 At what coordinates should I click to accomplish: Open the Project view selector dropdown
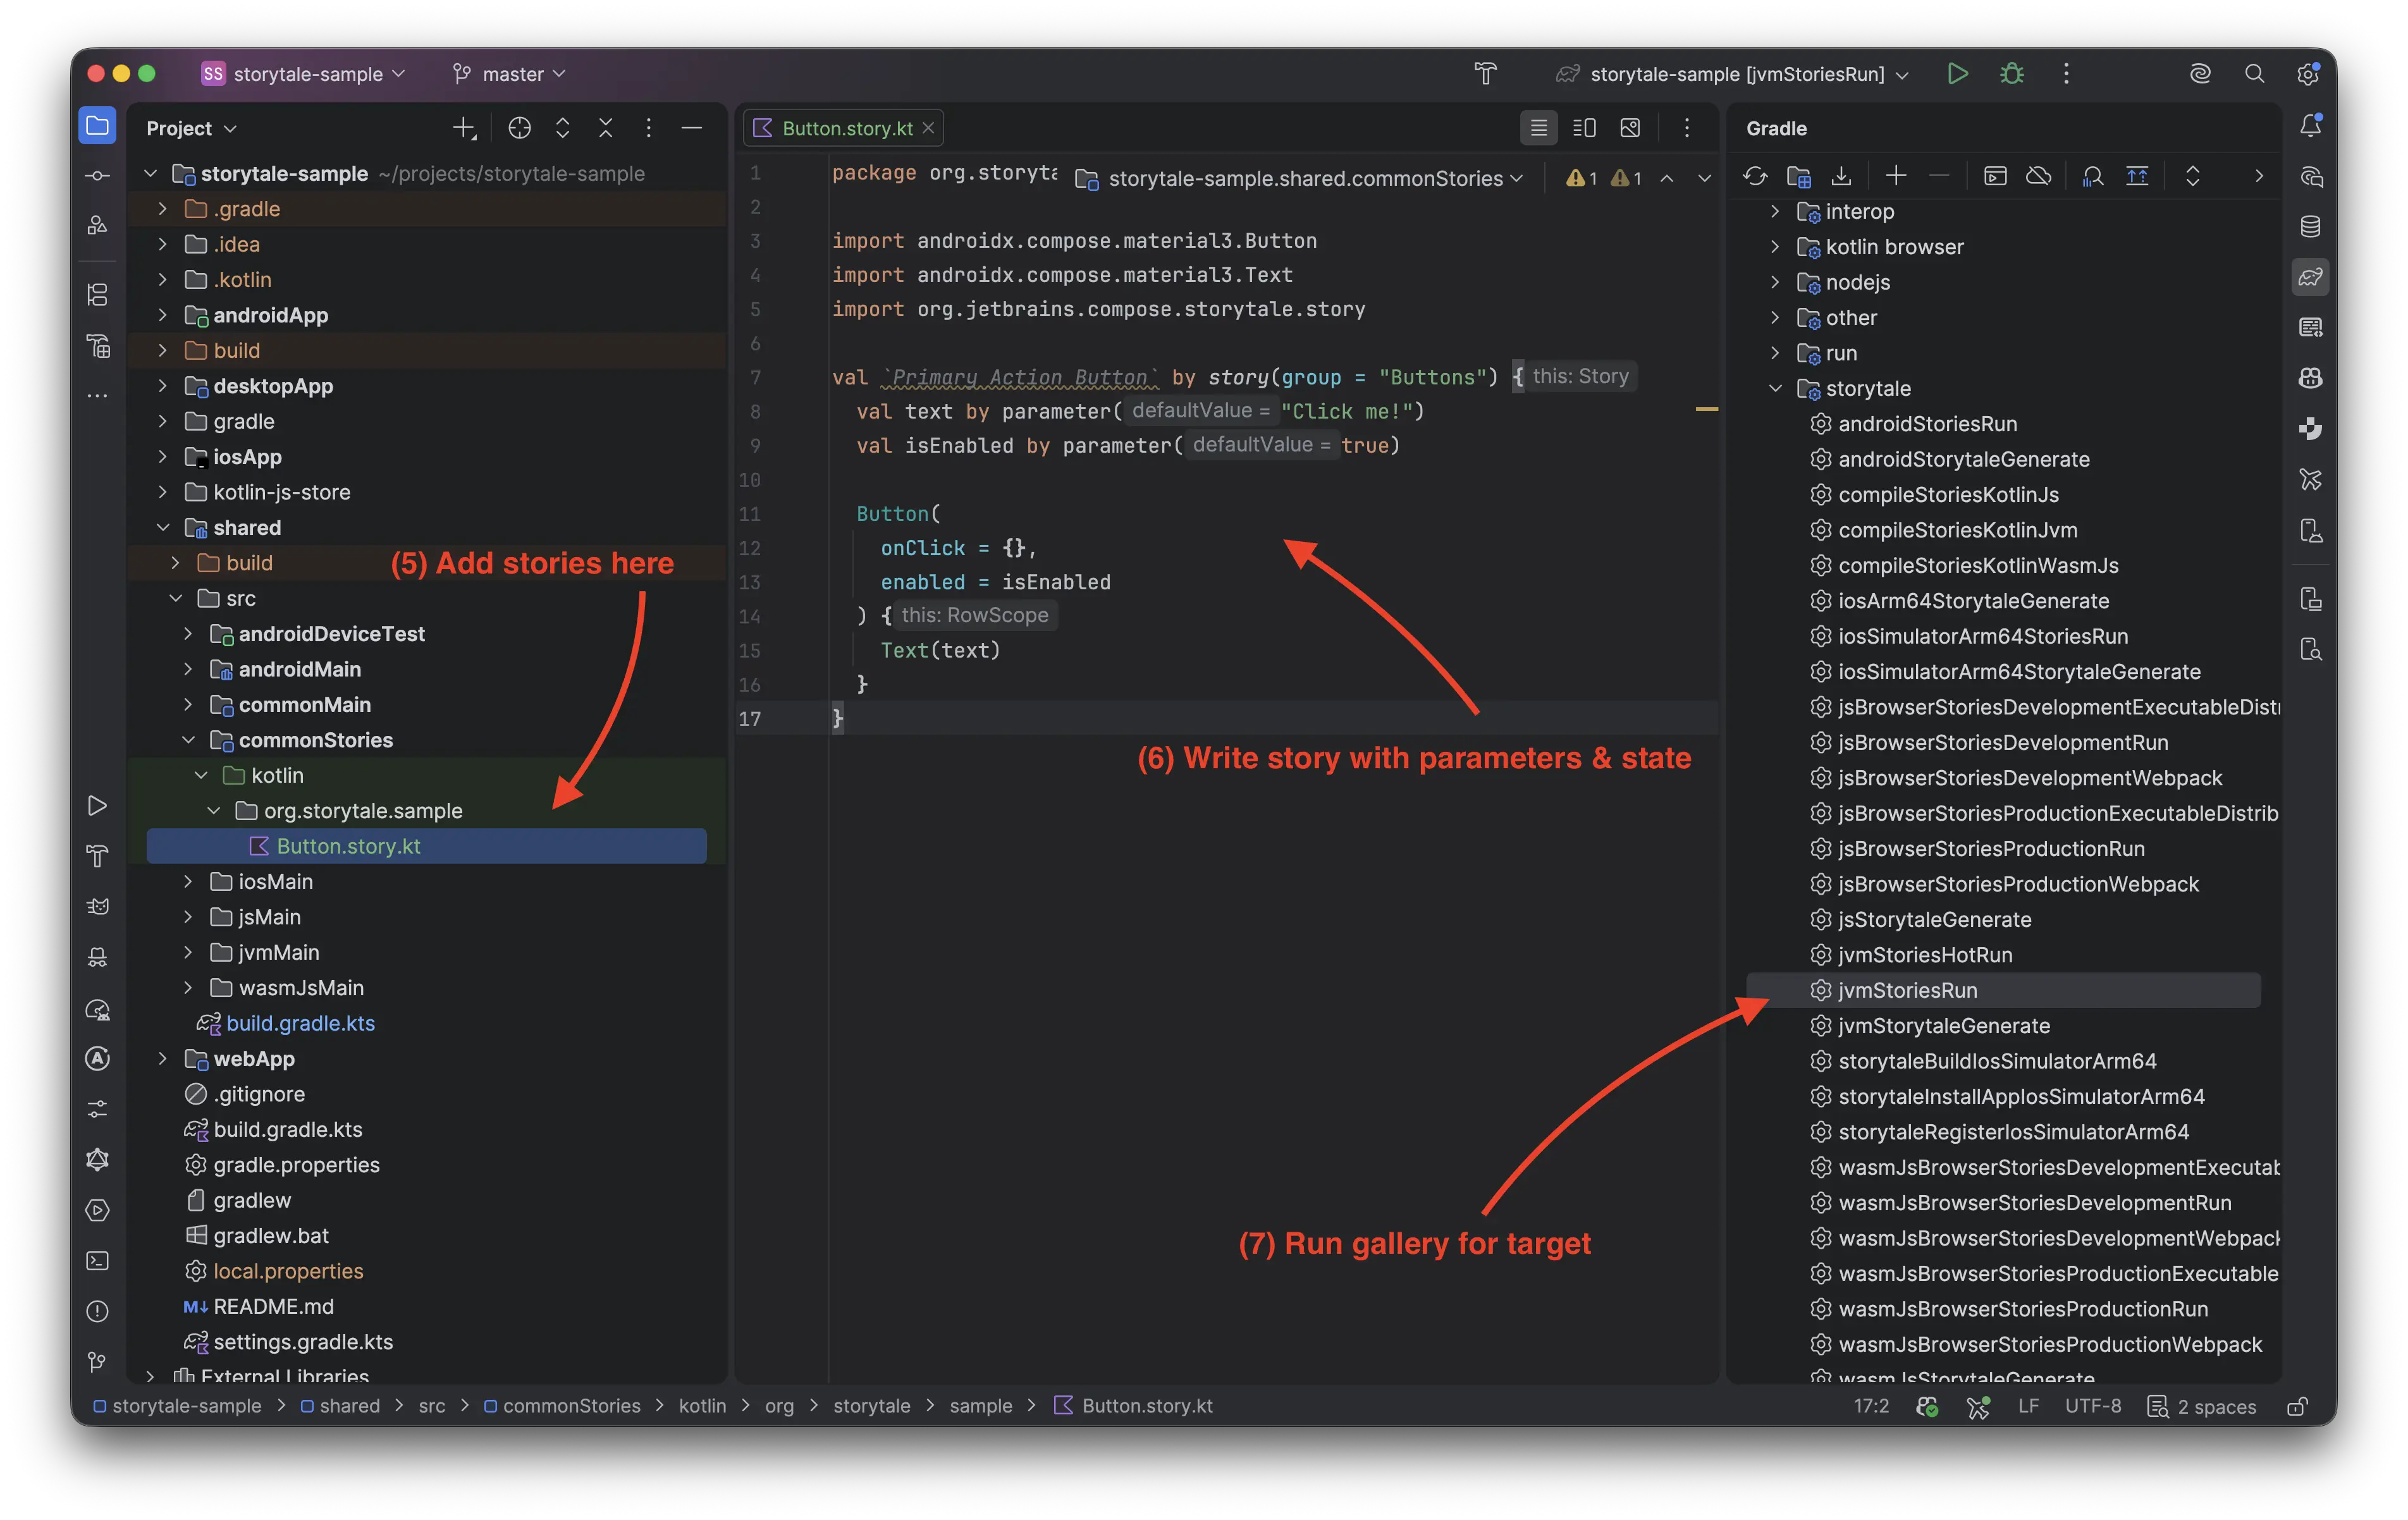(192, 128)
